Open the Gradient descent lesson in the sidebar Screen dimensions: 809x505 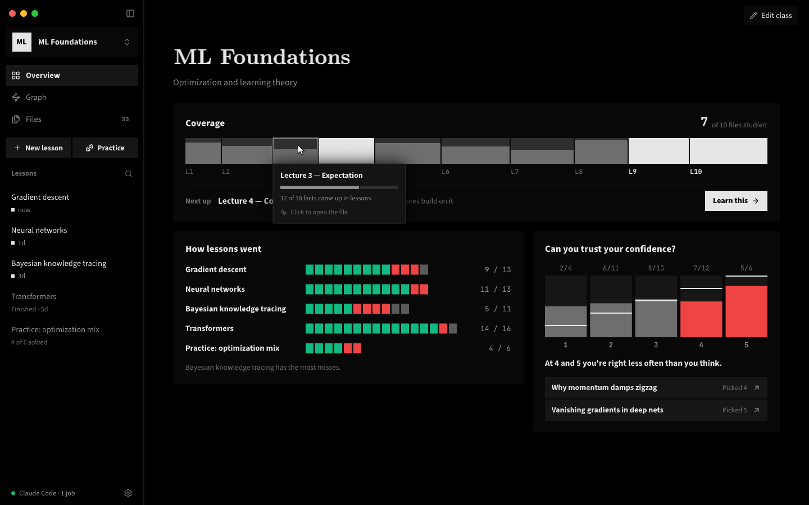pyautogui.click(x=72, y=203)
